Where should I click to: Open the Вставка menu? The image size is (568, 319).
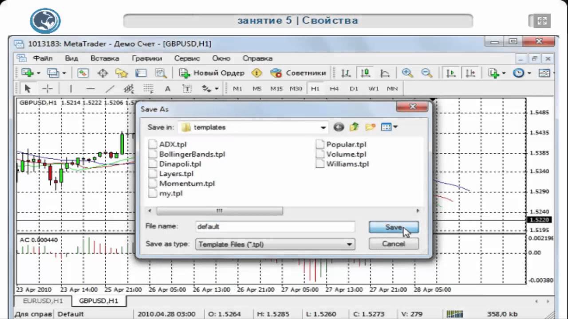tap(105, 58)
